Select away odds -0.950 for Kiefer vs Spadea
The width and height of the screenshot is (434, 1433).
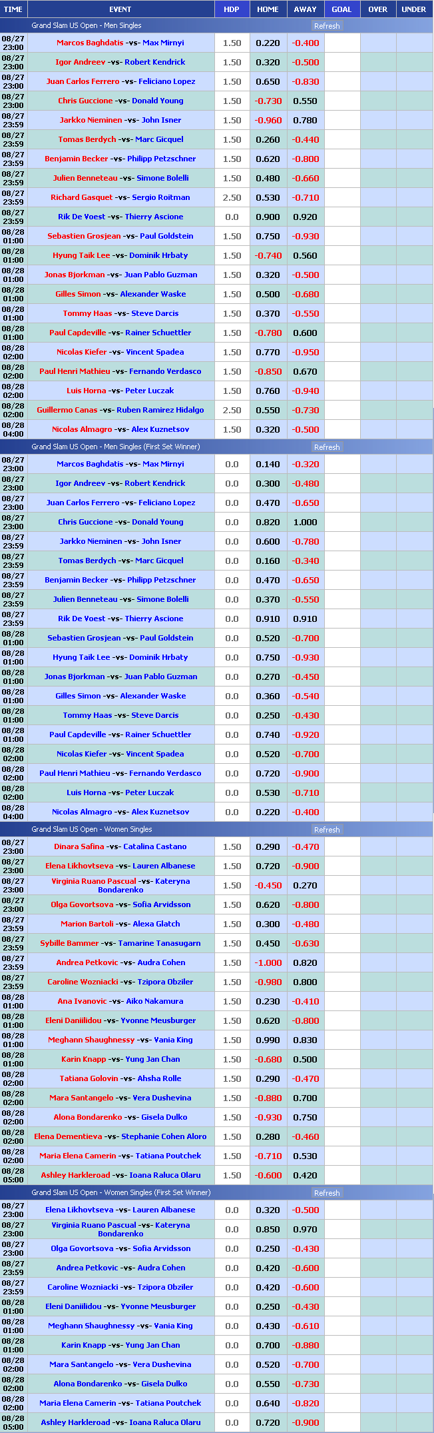point(305,353)
